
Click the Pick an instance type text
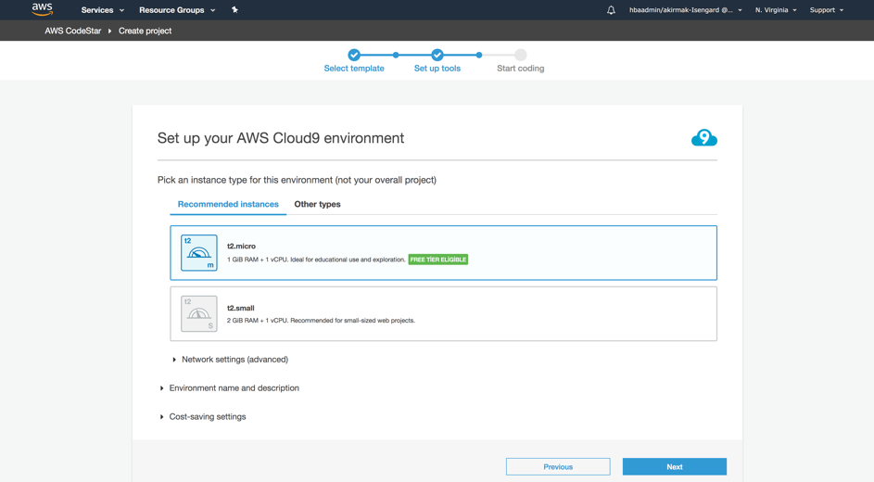297,180
